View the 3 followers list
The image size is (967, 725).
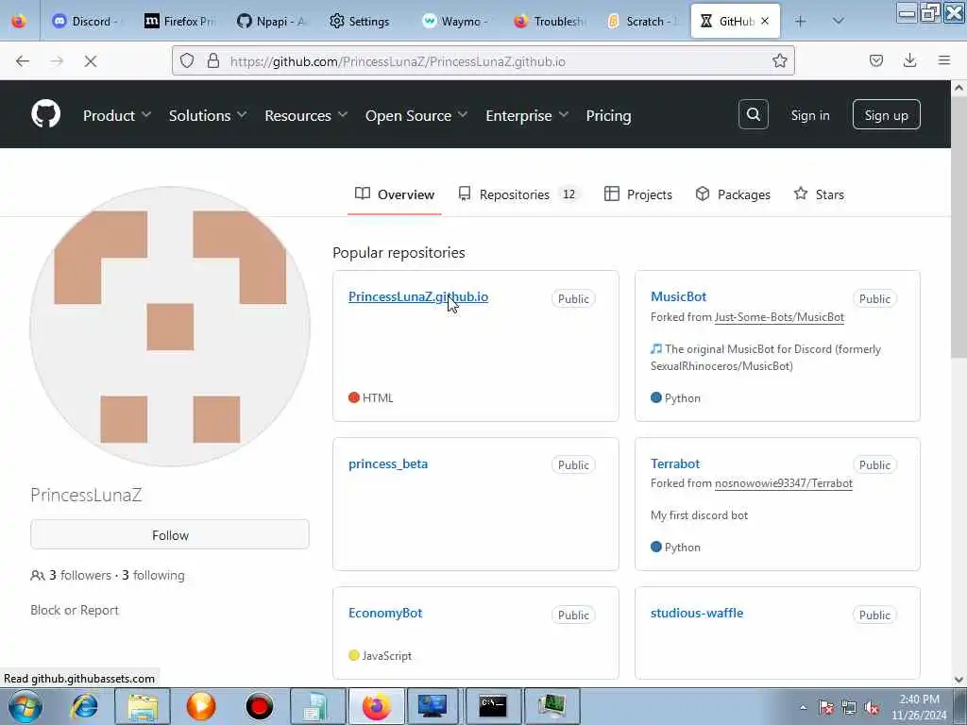pos(80,575)
